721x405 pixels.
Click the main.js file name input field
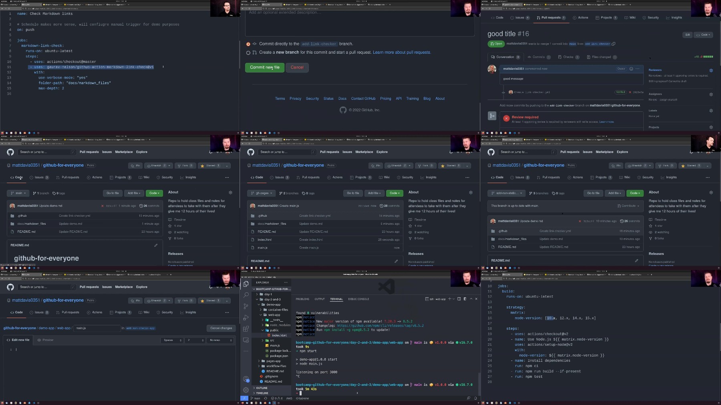click(x=97, y=328)
